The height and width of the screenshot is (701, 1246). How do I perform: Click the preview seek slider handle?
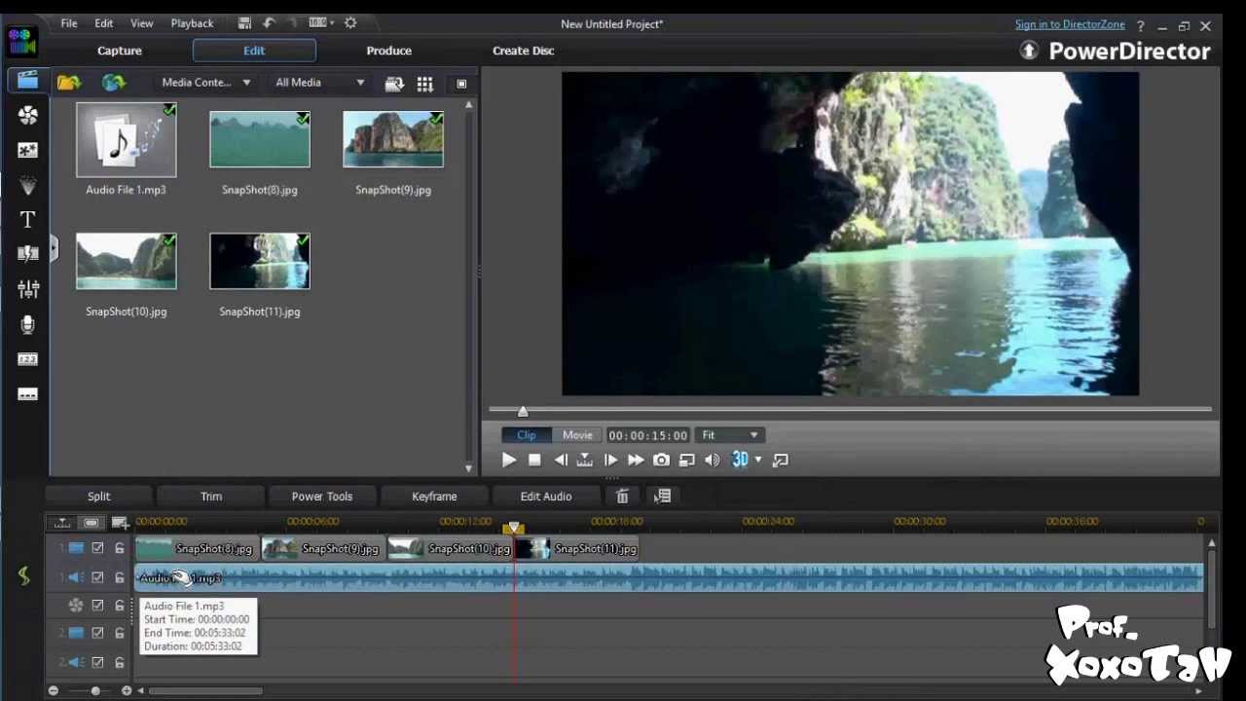click(x=523, y=411)
